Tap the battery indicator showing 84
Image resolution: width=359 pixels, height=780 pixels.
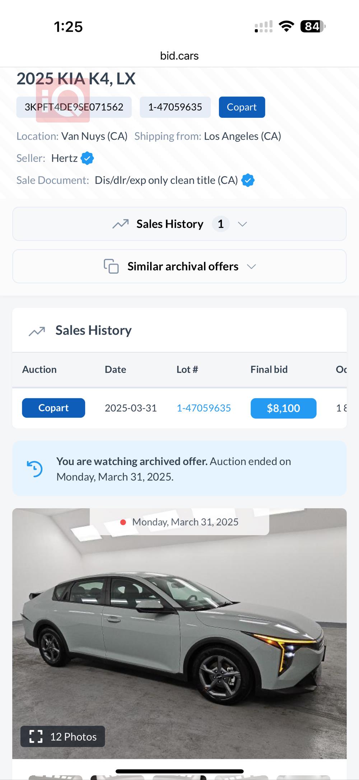tap(312, 27)
